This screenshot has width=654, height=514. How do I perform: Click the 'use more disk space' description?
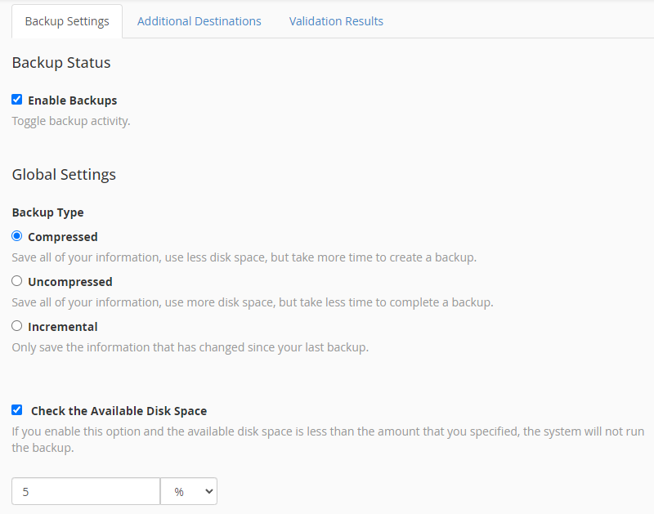click(x=253, y=302)
